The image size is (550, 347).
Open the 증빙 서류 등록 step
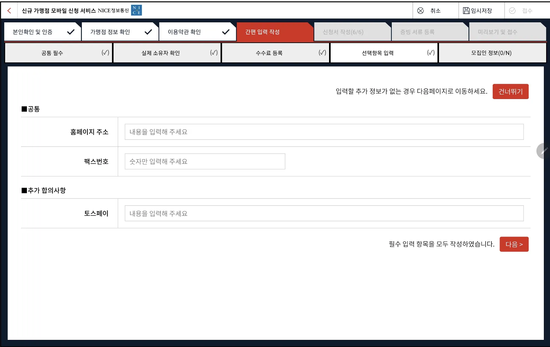(x=430, y=32)
